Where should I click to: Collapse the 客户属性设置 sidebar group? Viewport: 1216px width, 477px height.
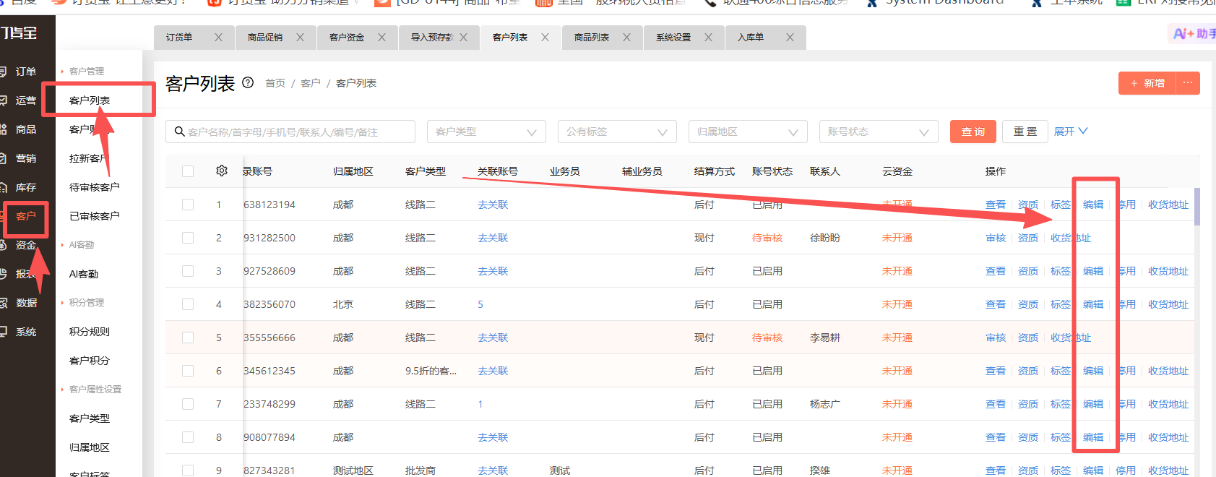coord(92,389)
